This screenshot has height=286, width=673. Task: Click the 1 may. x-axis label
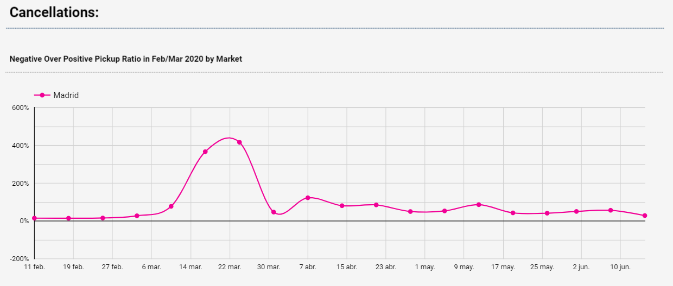(x=425, y=267)
